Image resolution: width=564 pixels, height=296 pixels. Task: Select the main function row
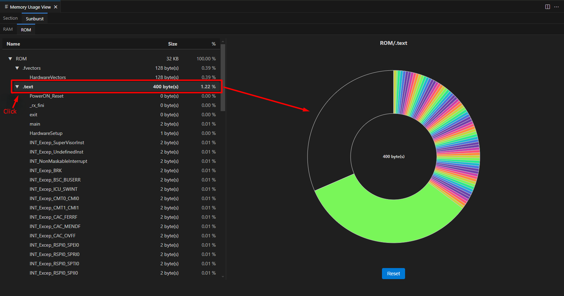point(35,124)
